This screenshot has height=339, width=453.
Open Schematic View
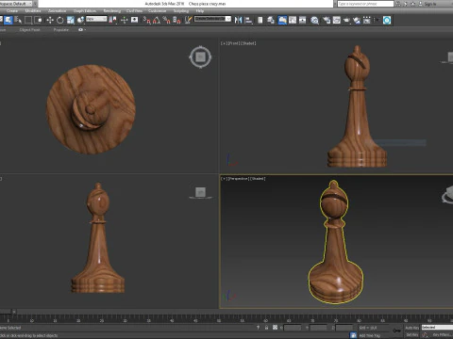302,20
